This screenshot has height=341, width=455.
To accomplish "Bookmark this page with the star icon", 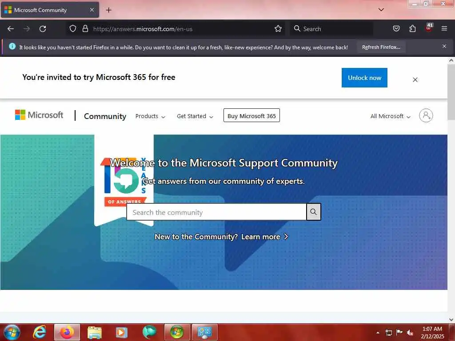I will pos(278,29).
